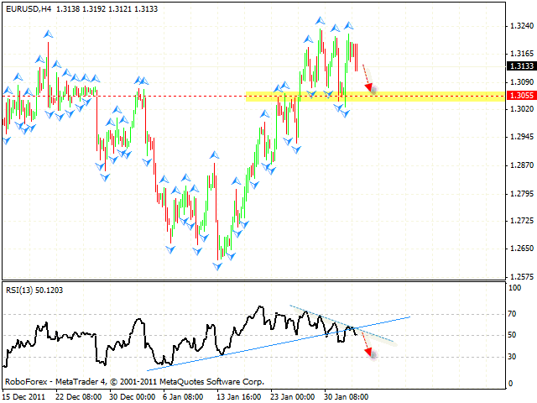The width and height of the screenshot is (537, 403).
Task: Click the 1.2650 price axis label
Action: pyautogui.click(x=521, y=249)
